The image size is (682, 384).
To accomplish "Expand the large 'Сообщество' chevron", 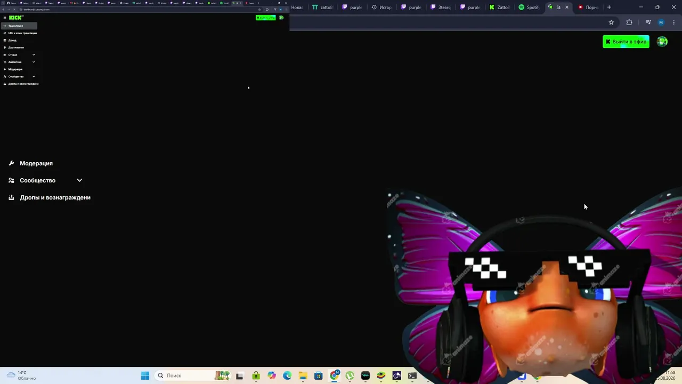I will click(79, 180).
